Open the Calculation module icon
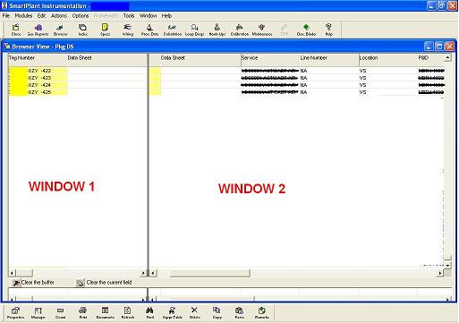459x323 pixels. tap(173, 30)
